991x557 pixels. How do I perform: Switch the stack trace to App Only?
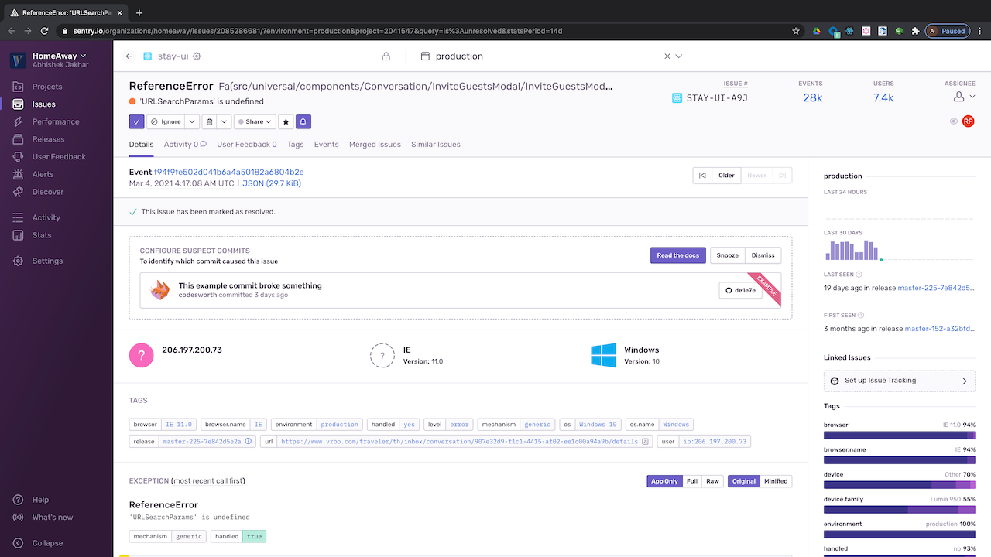click(x=664, y=481)
